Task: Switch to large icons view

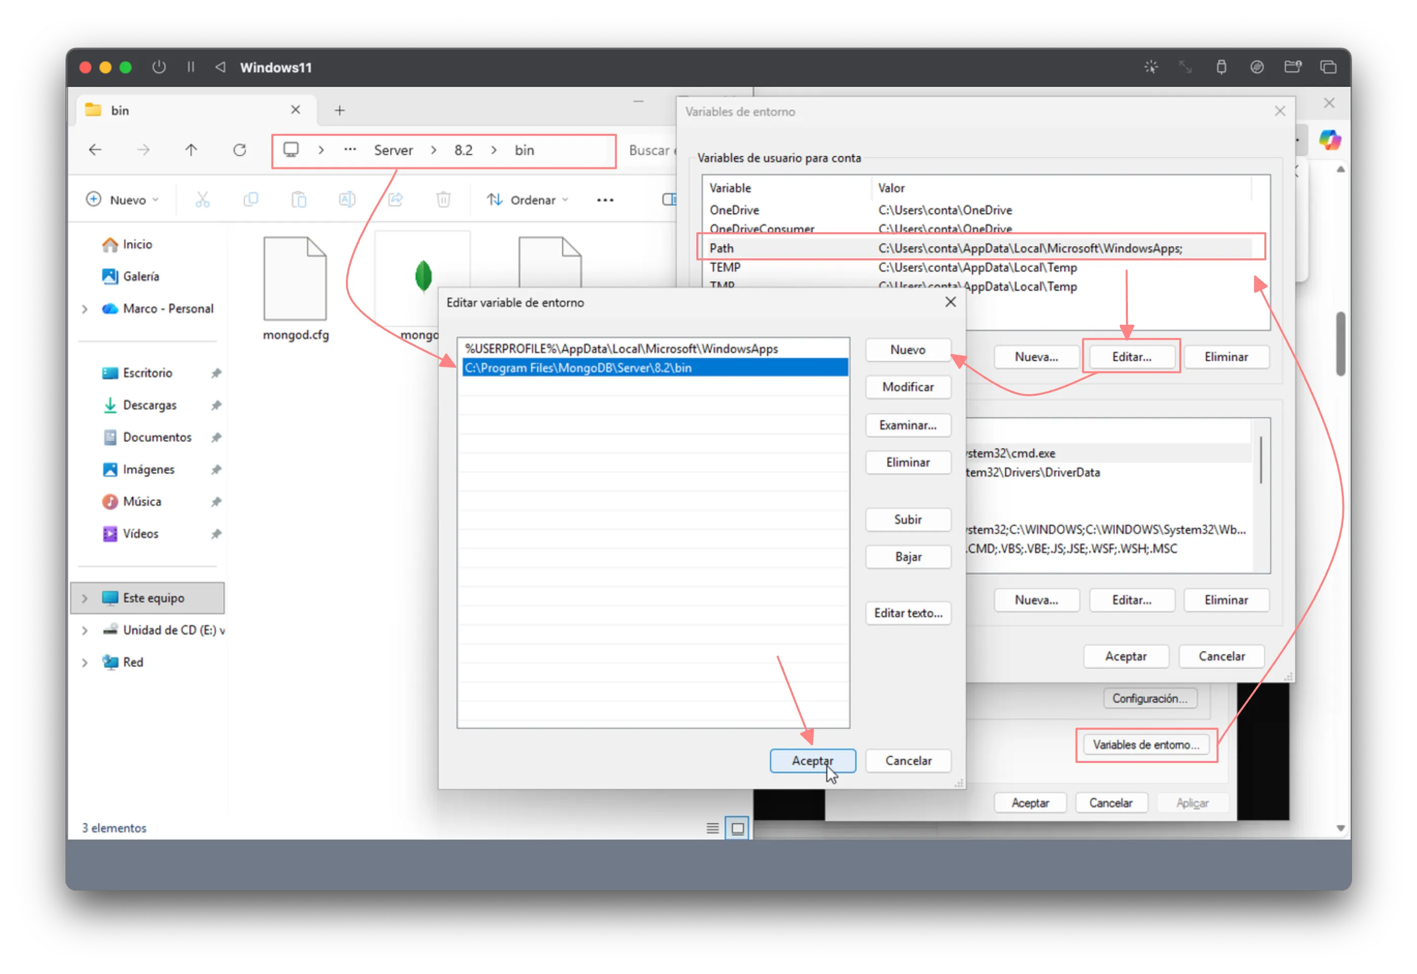Action: pyautogui.click(x=737, y=828)
